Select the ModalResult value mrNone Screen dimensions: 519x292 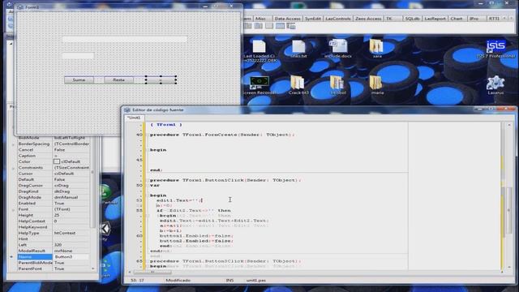(71, 251)
